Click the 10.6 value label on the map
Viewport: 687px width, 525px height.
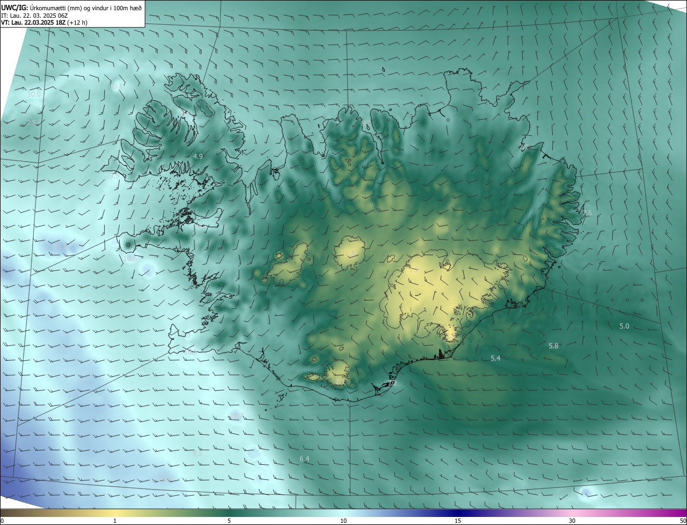click(130, 258)
